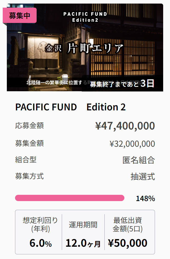
Task: Click the 運用期間 12.0ヶ月 period cell
Action: pos(83,232)
